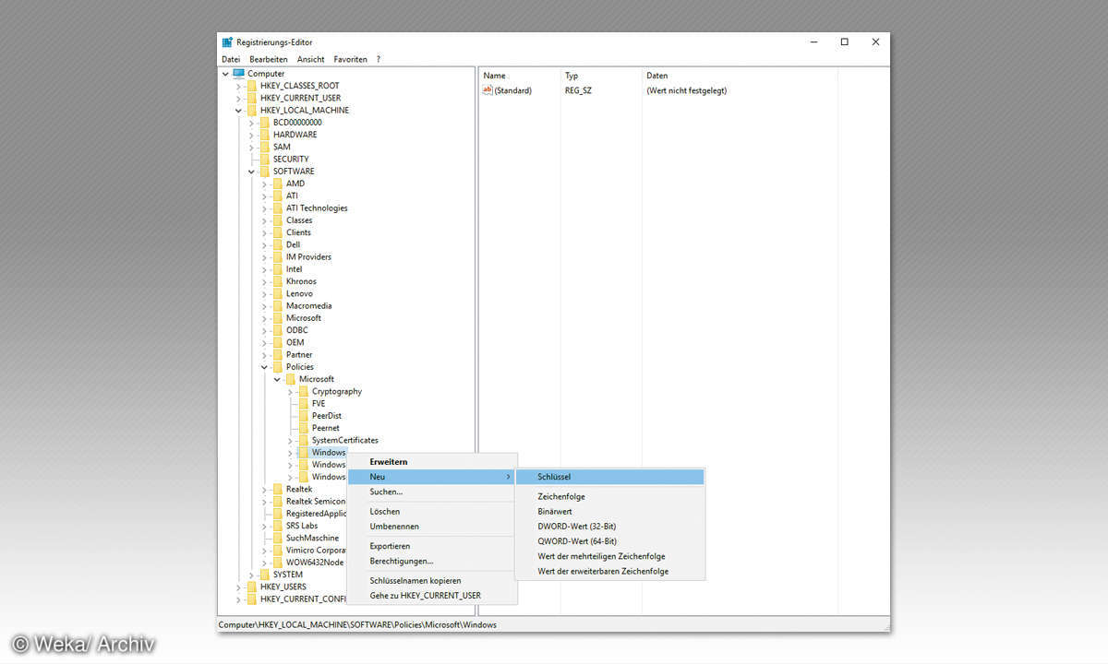Open the Datei menu

pyautogui.click(x=231, y=59)
